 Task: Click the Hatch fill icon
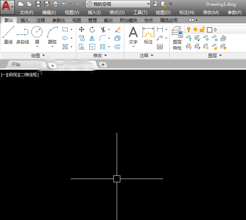[x=65, y=47]
